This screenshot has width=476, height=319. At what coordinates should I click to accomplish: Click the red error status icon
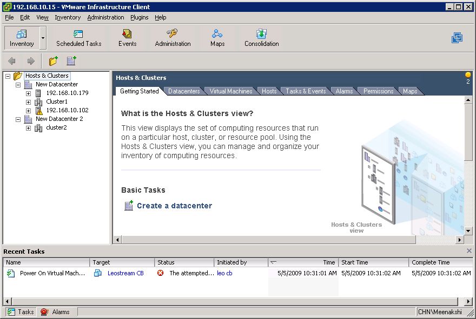[x=160, y=273]
